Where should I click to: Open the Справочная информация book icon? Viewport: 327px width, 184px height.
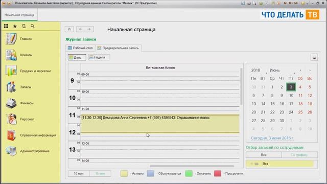[11, 135]
